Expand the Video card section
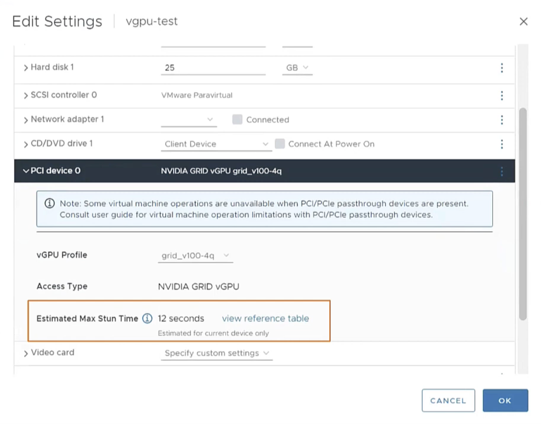This screenshot has height=424, width=541. pos(26,353)
